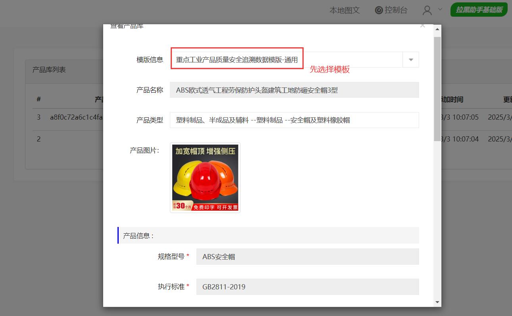
Task: Click the 2025/3/3 10:07:04 time cell
Action: pyautogui.click(x=460, y=139)
